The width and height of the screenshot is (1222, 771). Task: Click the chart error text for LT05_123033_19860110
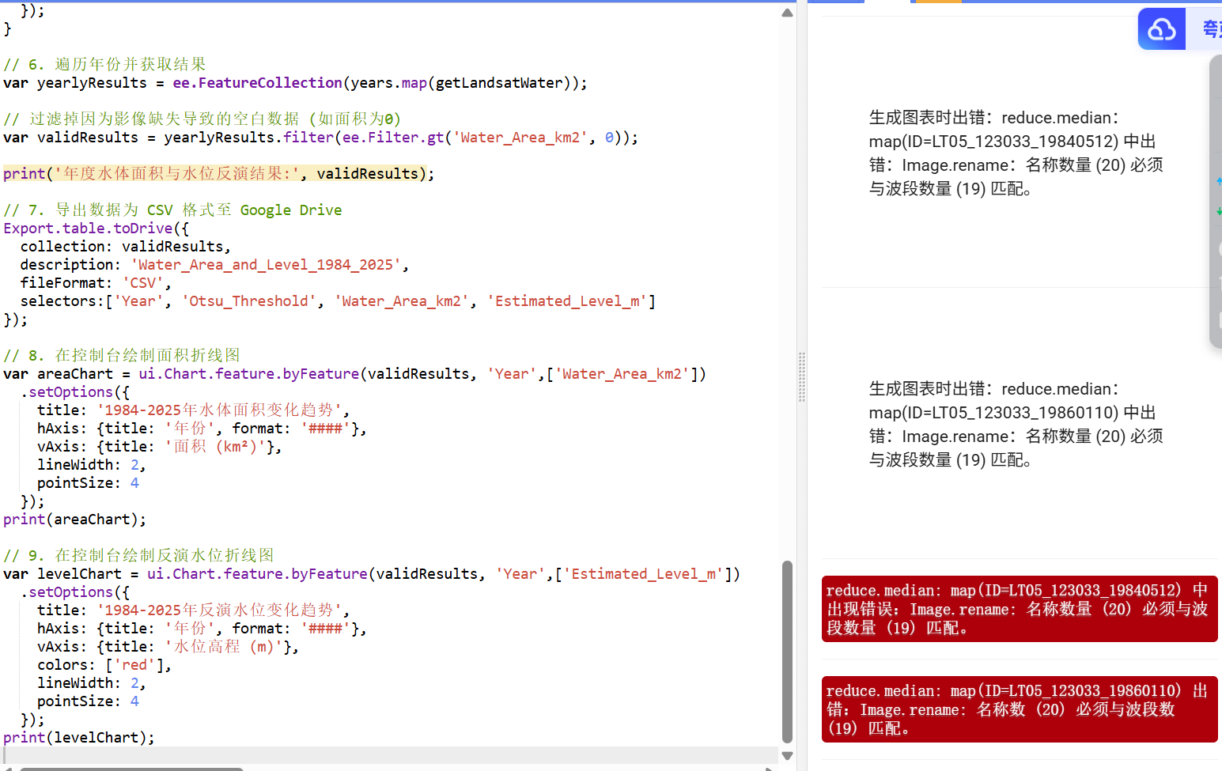[1016, 424]
